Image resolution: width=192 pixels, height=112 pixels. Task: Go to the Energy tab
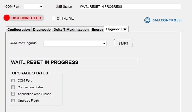[x=97, y=29]
